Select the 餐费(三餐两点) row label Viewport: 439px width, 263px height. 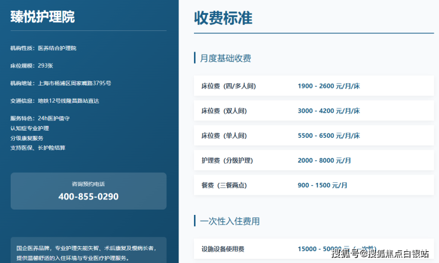pyautogui.click(x=224, y=185)
